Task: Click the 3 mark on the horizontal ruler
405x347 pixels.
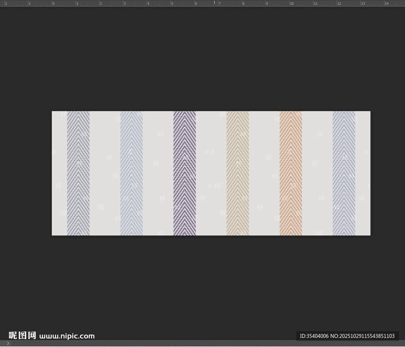Action: 125,3
